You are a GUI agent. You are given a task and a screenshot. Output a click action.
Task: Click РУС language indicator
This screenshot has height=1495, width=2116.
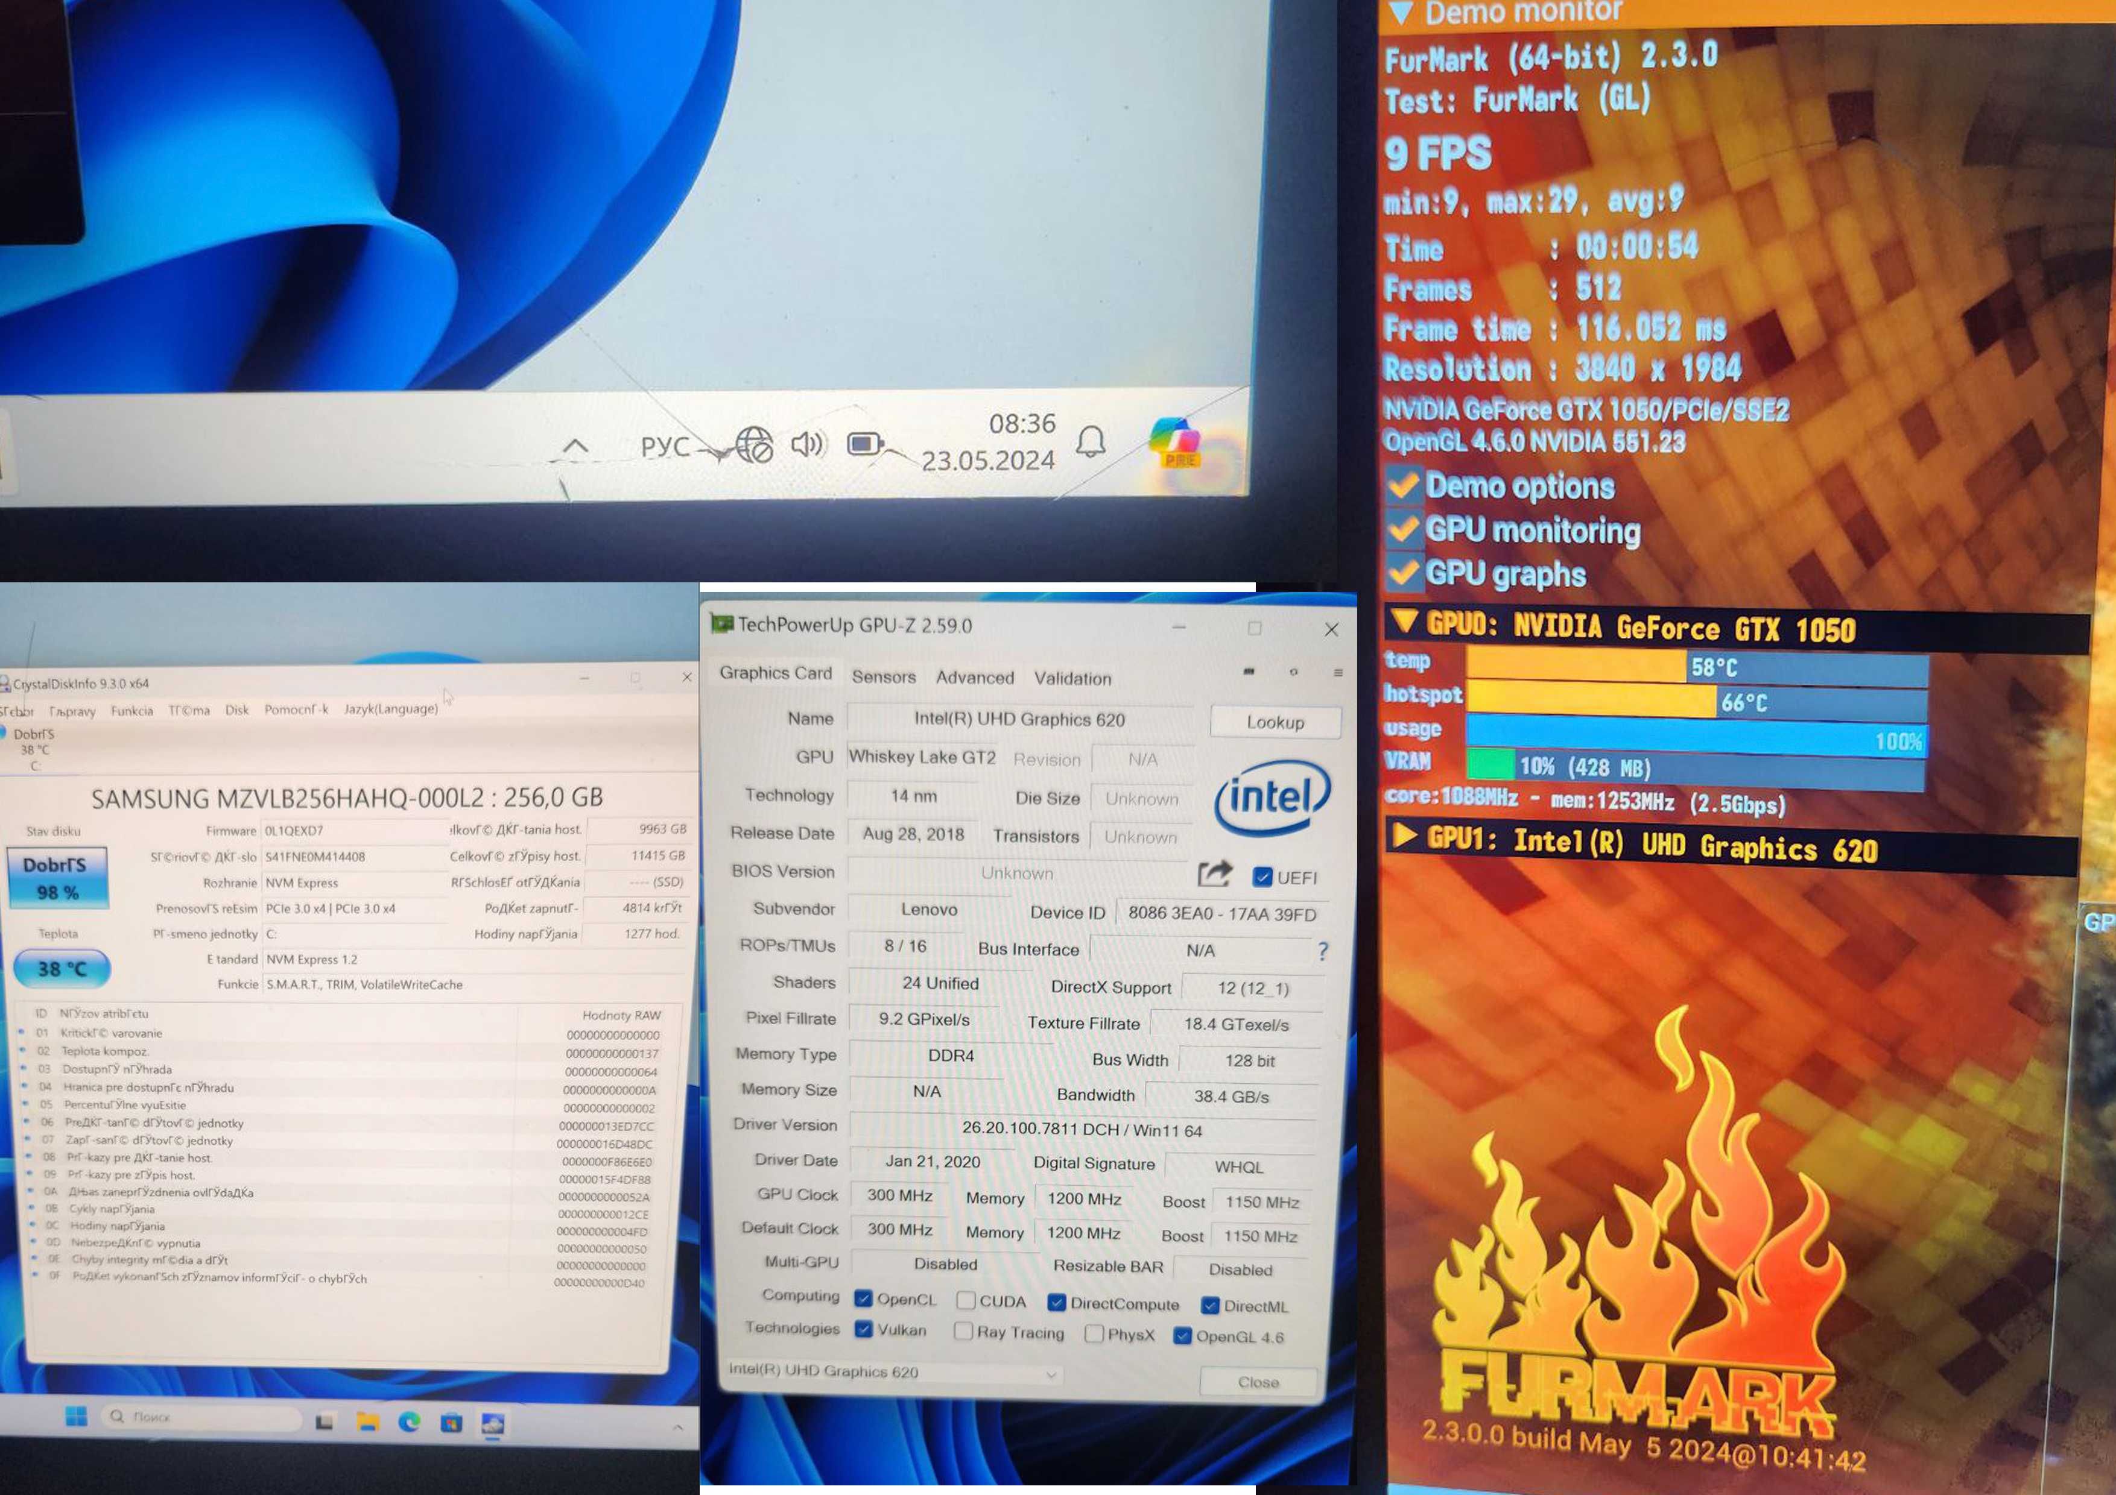pyautogui.click(x=665, y=447)
